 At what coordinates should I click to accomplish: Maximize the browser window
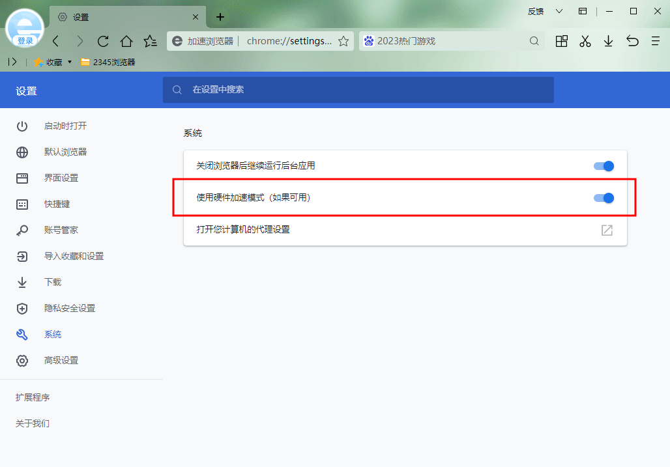click(x=634, y=12)
